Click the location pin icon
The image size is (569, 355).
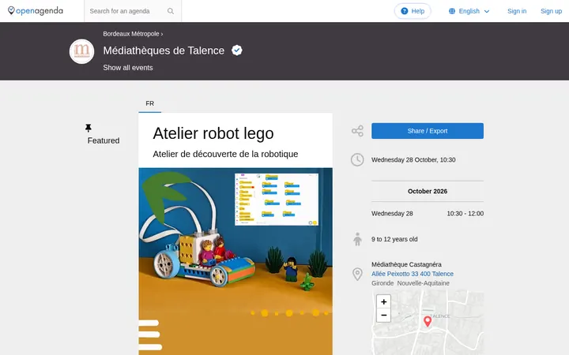[357, 275]
